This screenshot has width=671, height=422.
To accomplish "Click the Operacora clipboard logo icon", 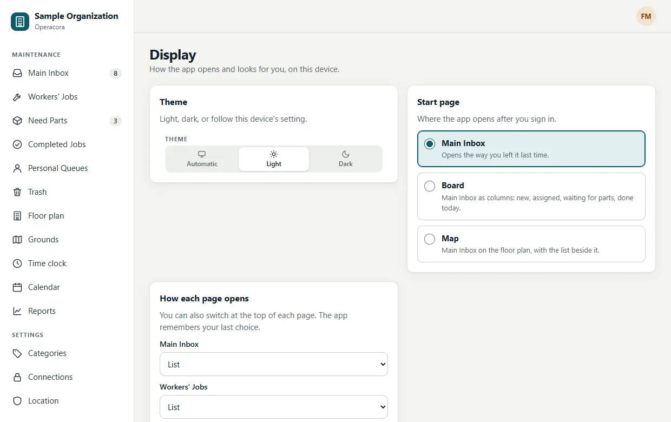I will tap(20, 22).
